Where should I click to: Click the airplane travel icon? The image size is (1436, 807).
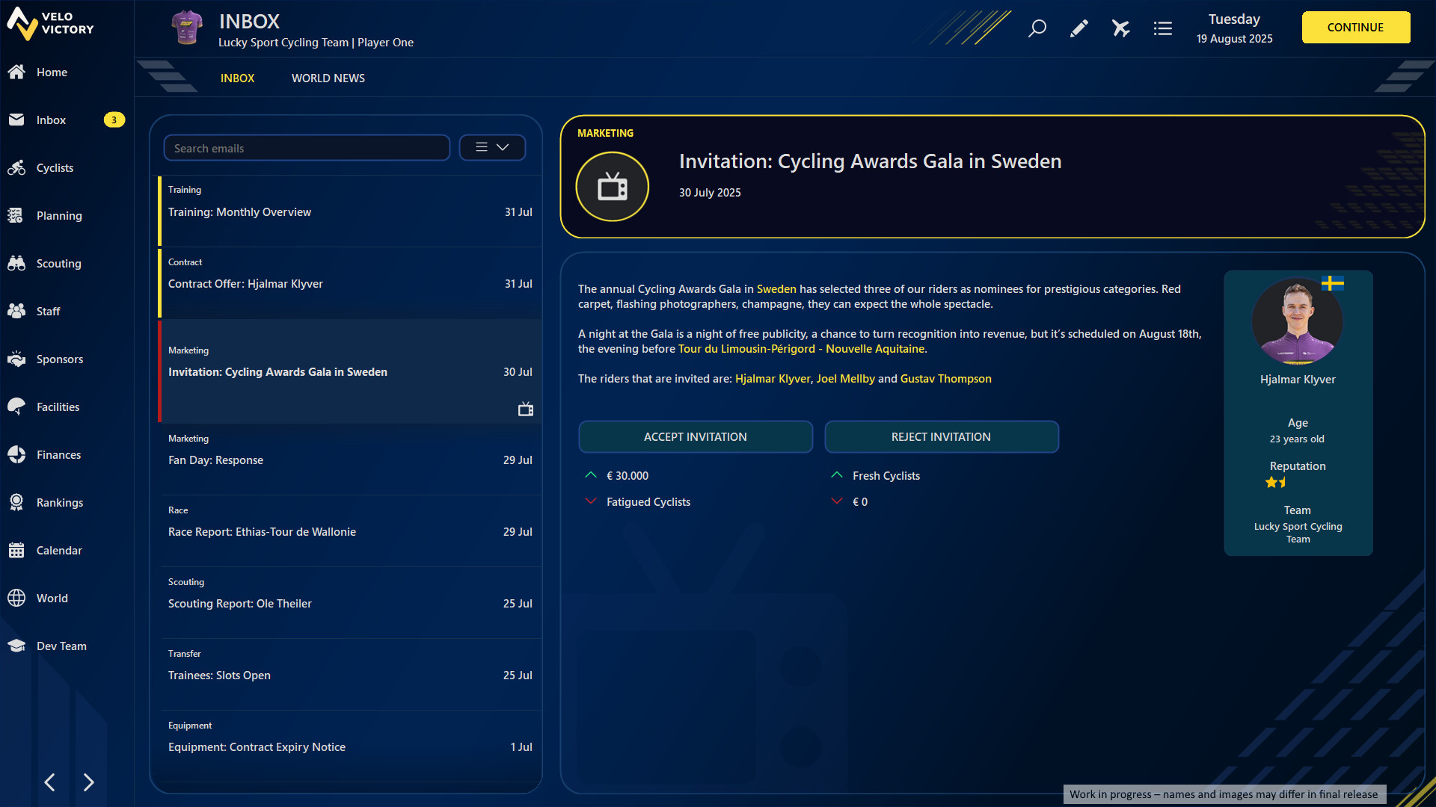1120,28
